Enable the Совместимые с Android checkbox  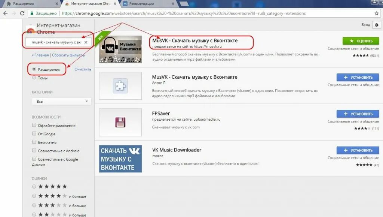coord(34,150)
